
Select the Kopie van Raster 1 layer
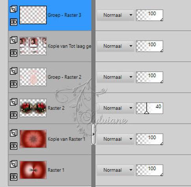coord(50,139)
